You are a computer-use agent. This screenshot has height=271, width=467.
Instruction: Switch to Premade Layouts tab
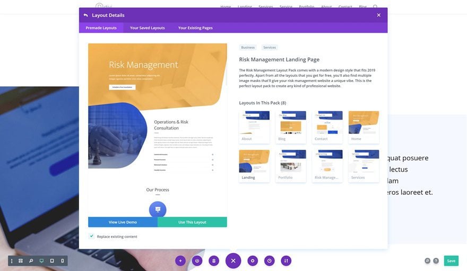click(x=101, y=28)
